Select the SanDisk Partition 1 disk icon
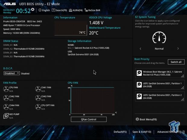187x140 pixels. 139,85
